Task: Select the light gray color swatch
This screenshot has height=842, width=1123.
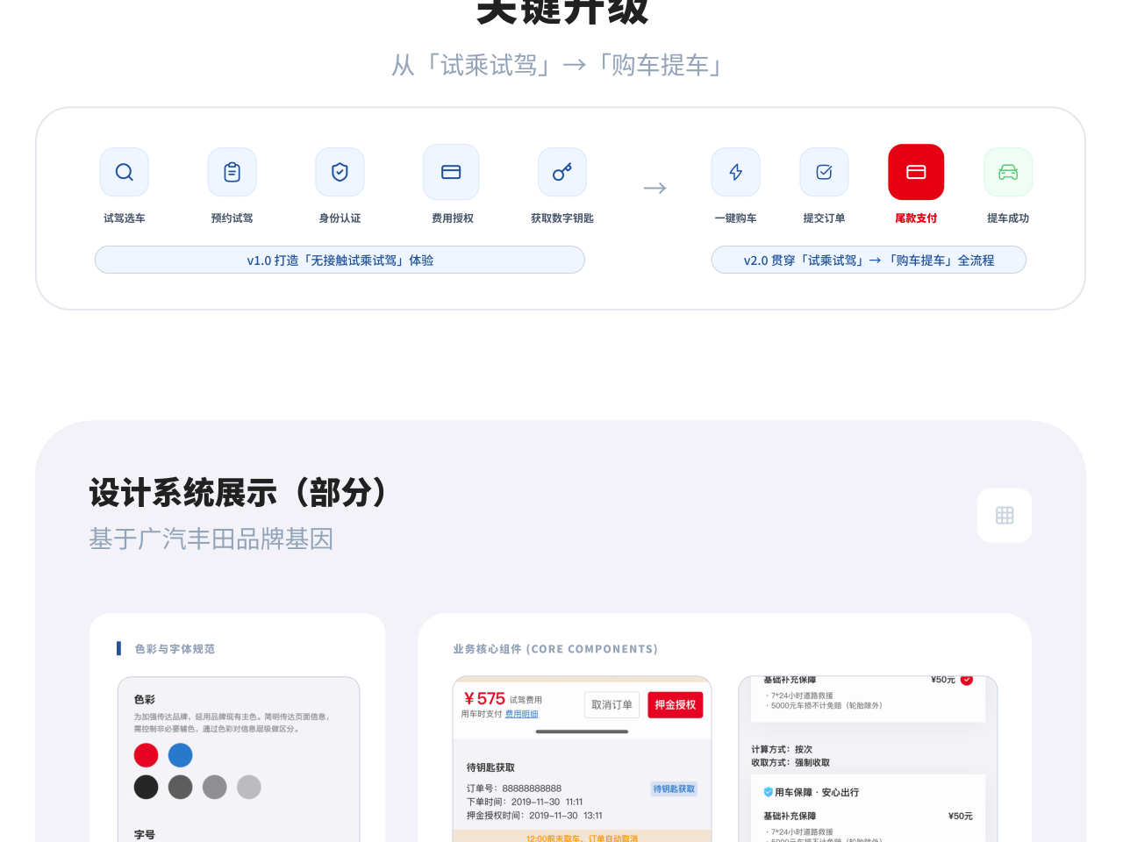Action: [249, 787]
